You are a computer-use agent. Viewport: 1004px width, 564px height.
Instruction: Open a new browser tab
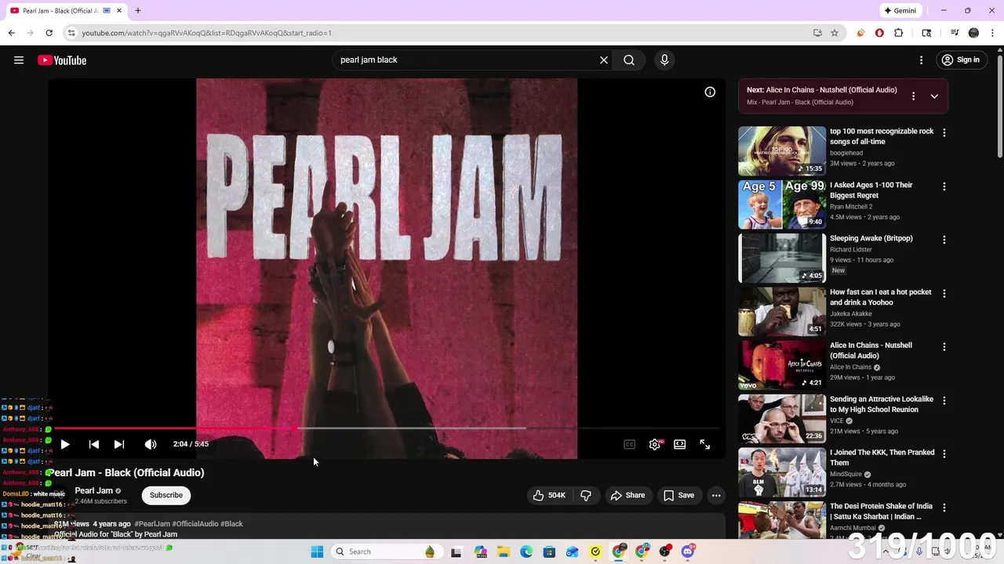coord(138,11)
